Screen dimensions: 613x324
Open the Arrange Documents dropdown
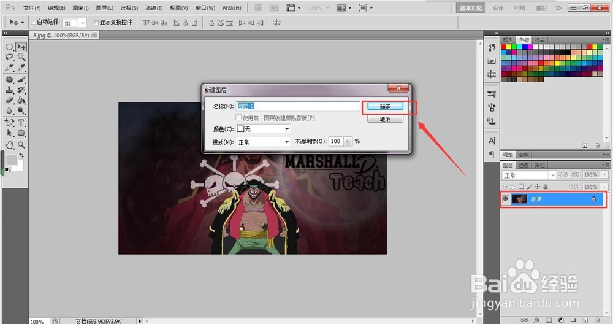pos(345,8)
